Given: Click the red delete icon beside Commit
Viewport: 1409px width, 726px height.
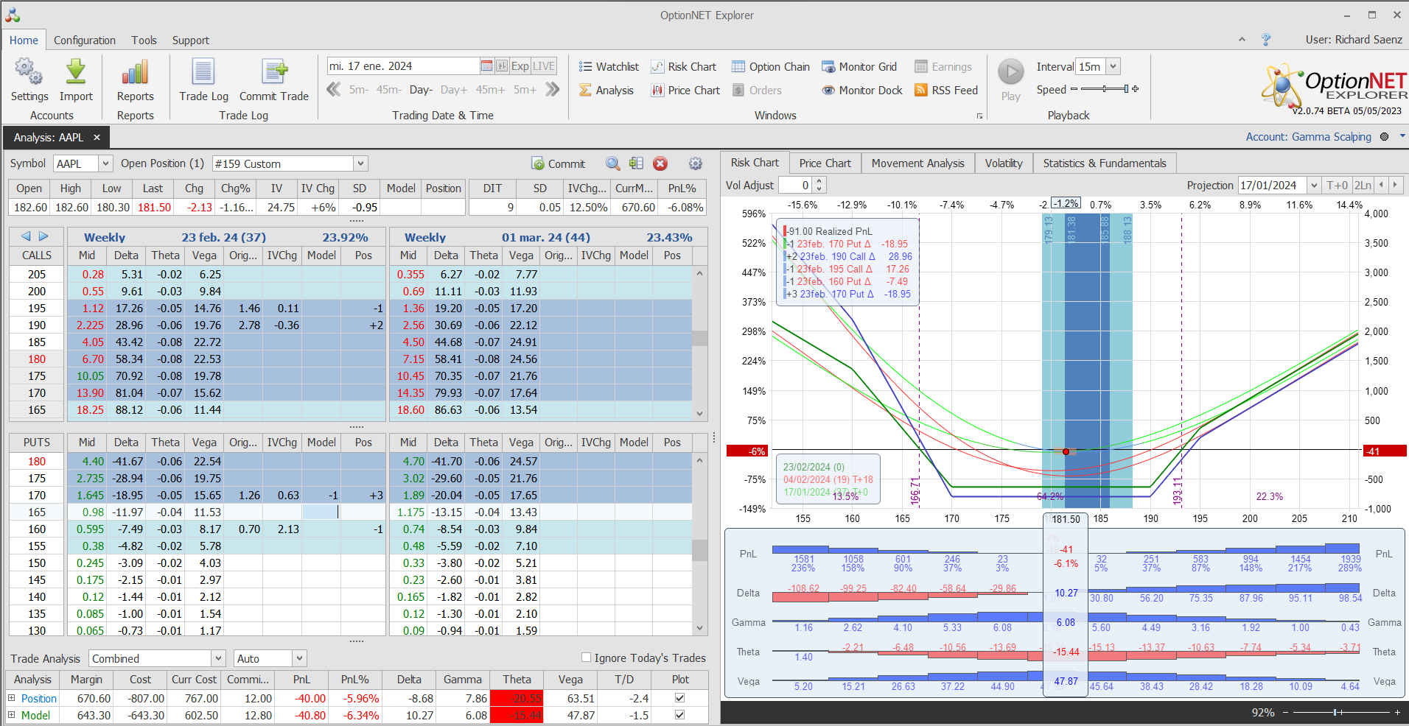Looking at the screenshot, I should (x=660, y=163).
